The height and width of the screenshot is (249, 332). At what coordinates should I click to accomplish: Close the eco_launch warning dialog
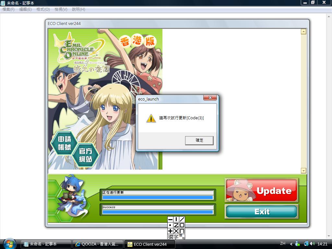[x=210, y=98]
